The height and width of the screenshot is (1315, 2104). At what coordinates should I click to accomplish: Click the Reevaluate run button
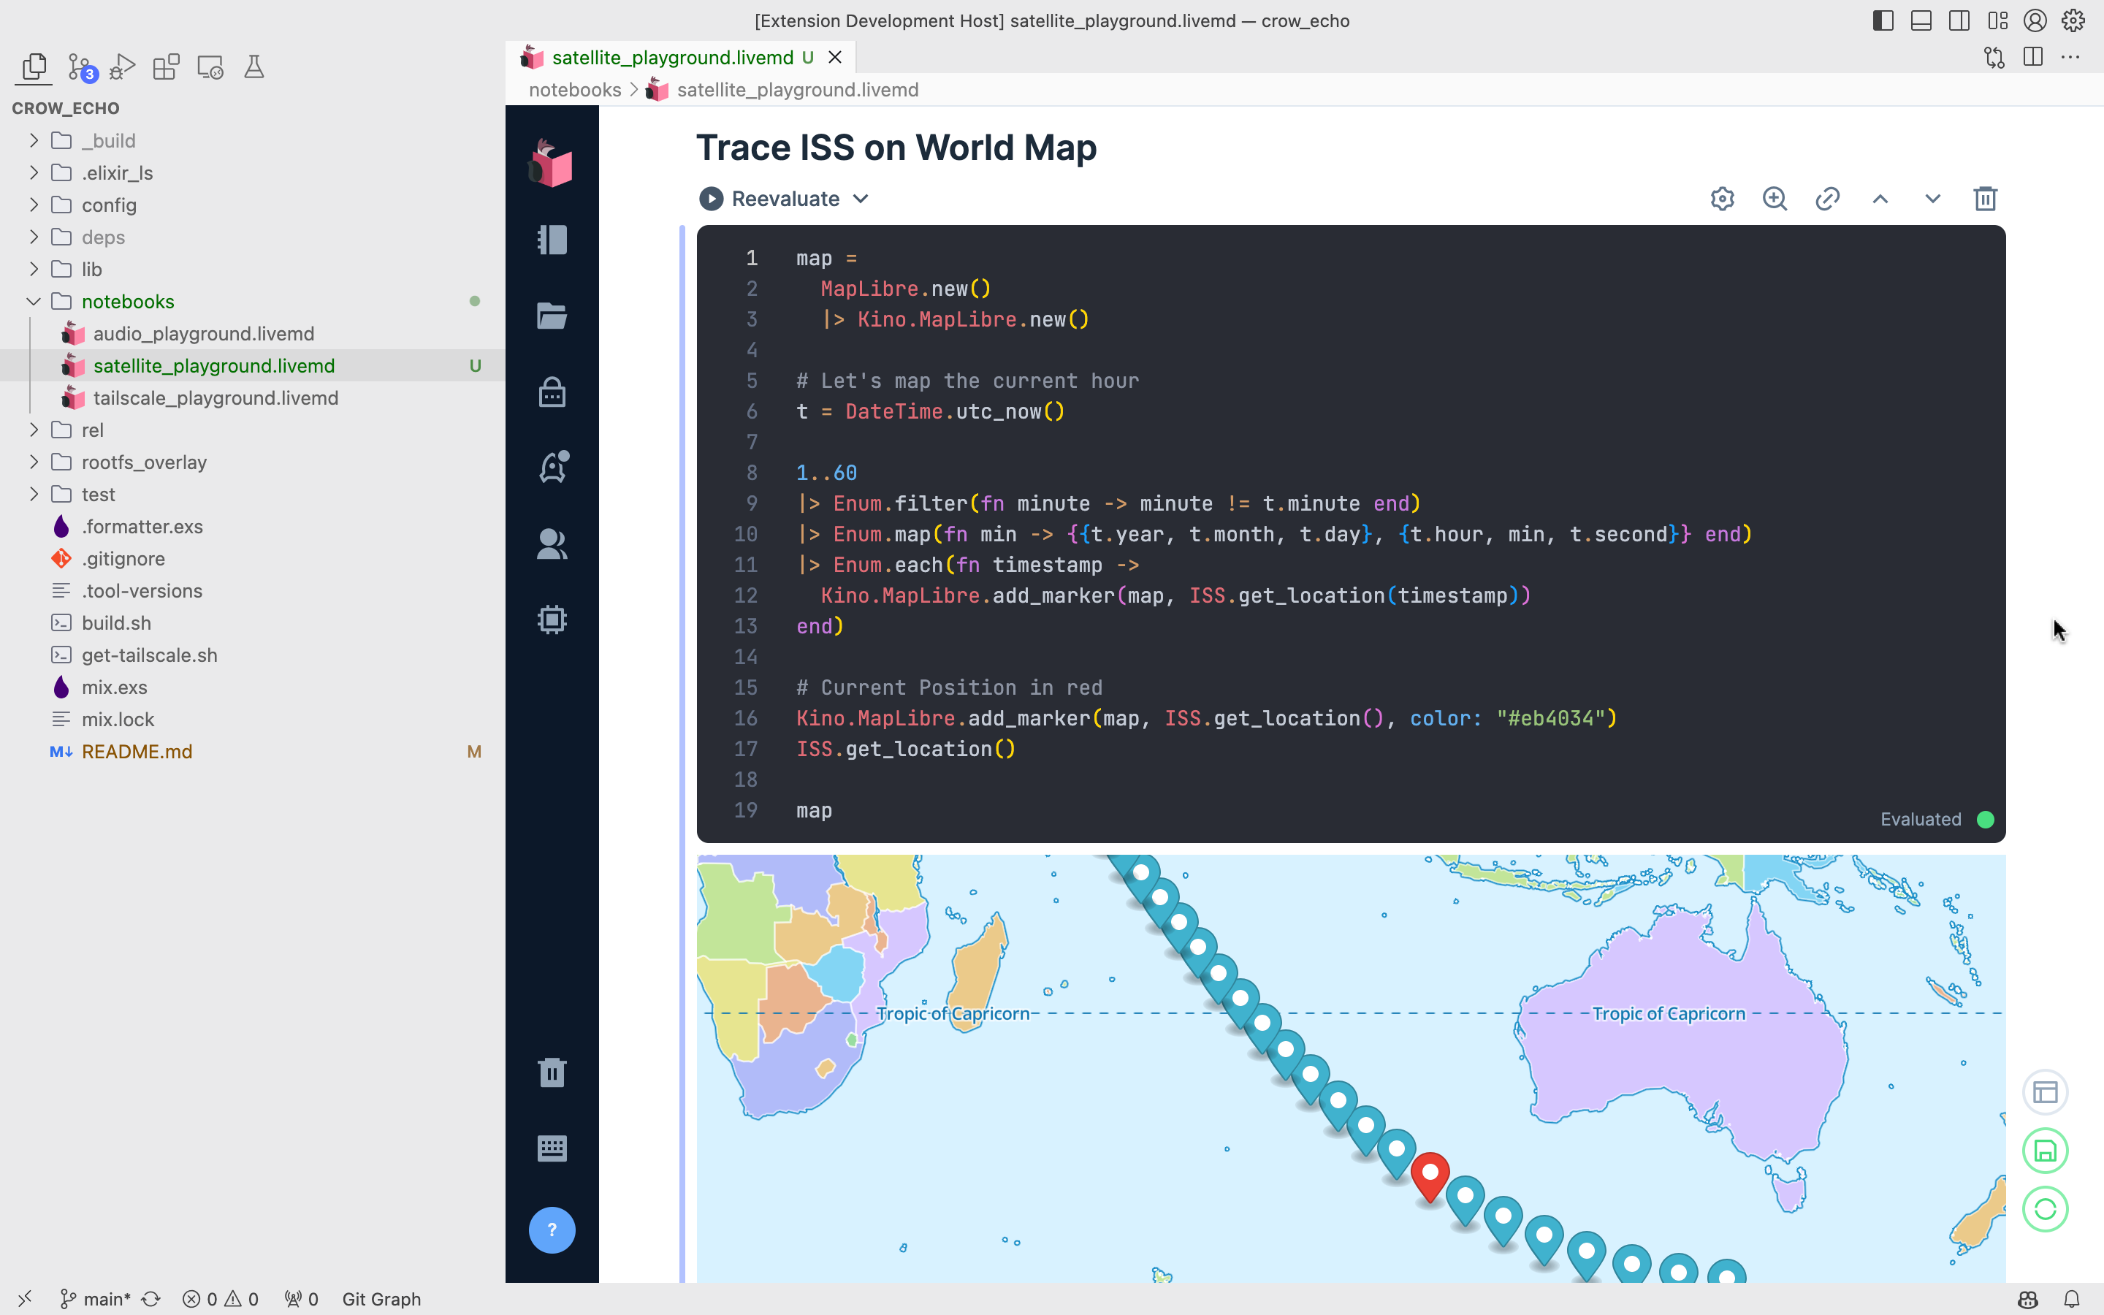710,199
